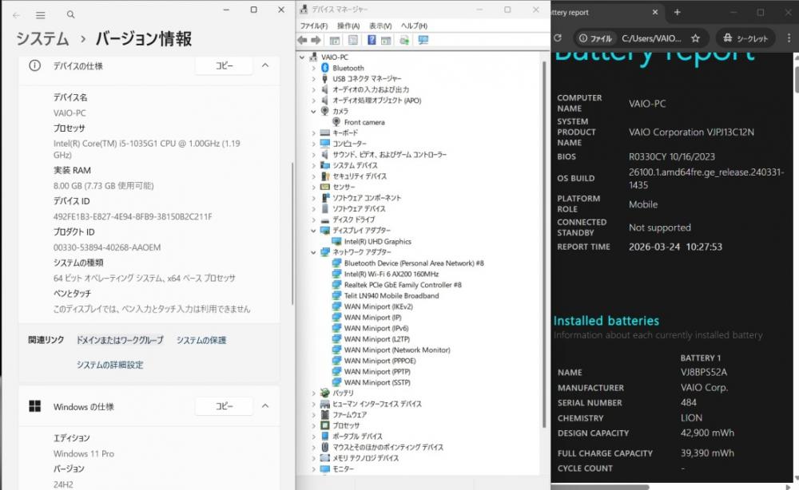Go back using Settings back arrow
799x490 pixels.
pos(16,15)
